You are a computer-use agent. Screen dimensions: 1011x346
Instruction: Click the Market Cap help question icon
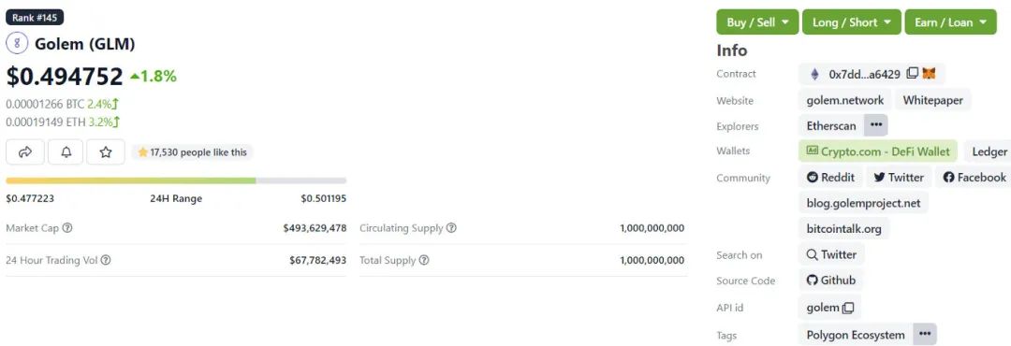pos(67,228)
